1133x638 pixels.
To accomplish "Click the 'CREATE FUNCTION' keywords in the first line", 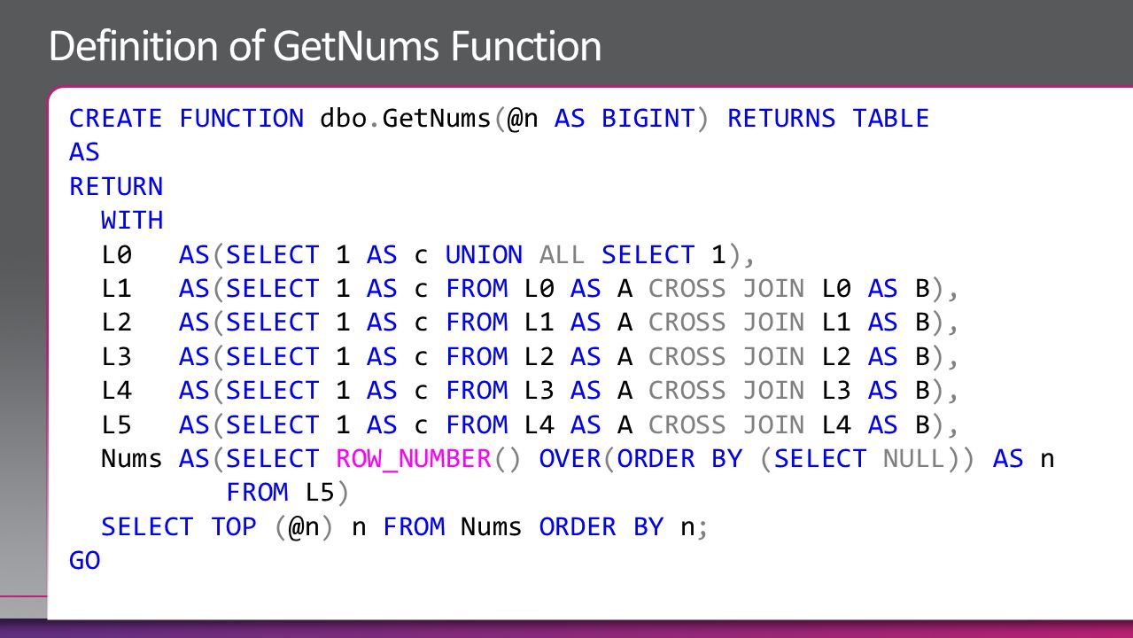I will click(x=186, y=119).
